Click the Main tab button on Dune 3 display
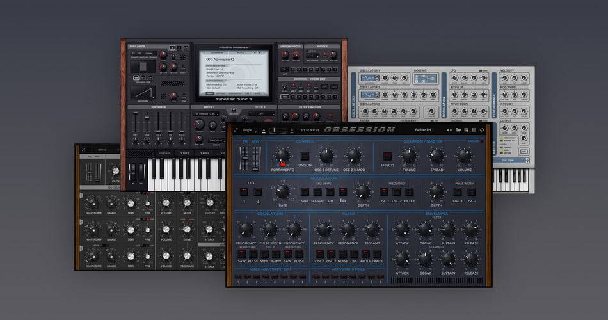 click(210, 93)
